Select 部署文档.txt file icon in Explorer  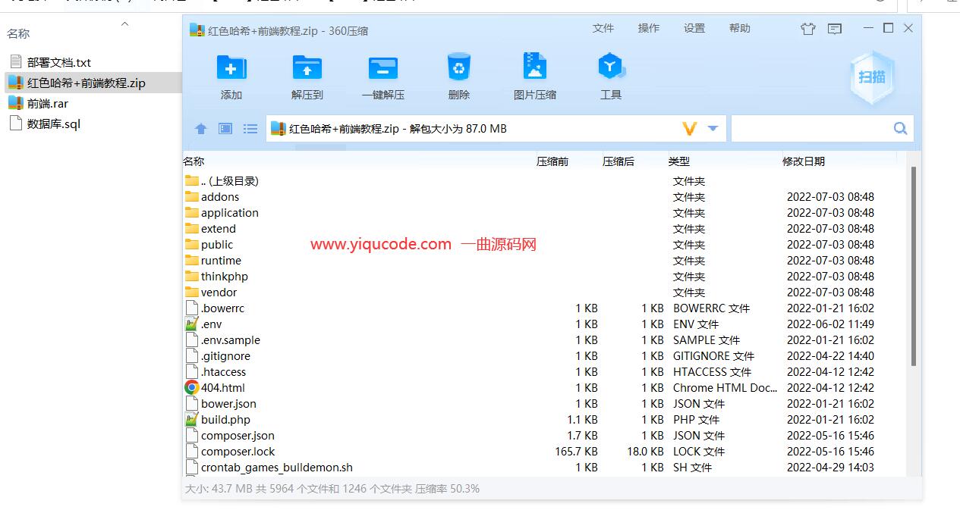coord(16,61)
